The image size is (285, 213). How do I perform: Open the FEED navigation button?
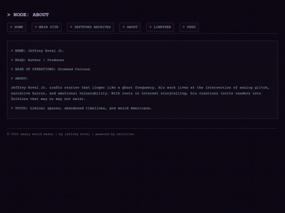[x=189, y=27]
